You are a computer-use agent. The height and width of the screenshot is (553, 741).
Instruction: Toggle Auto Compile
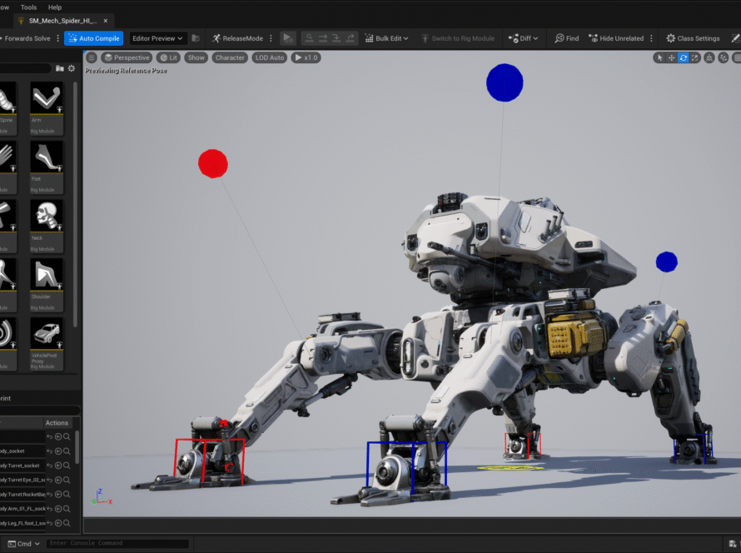point(93,38)
